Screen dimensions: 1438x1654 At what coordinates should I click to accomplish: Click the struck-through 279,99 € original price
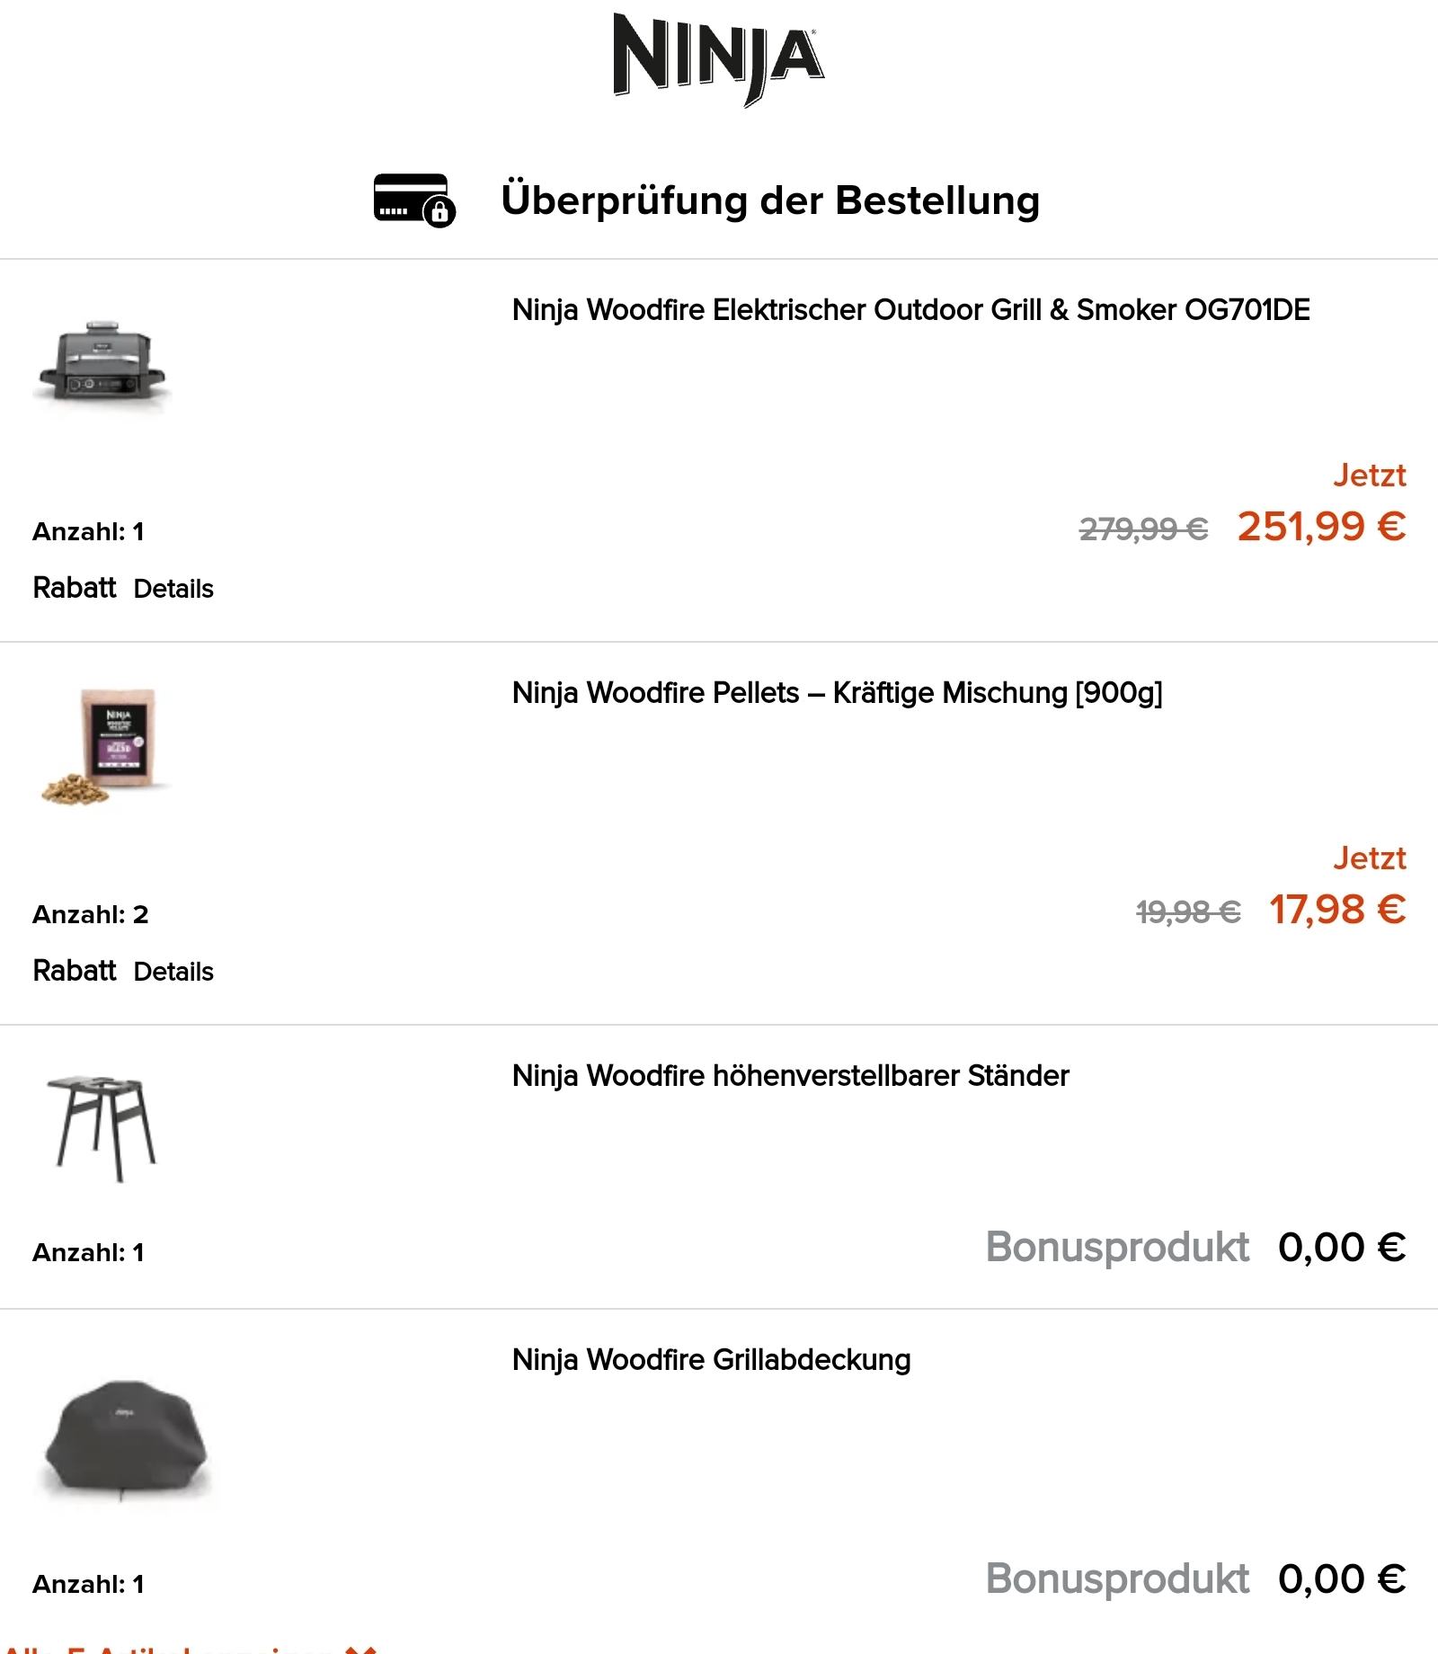pos(1143,530)
